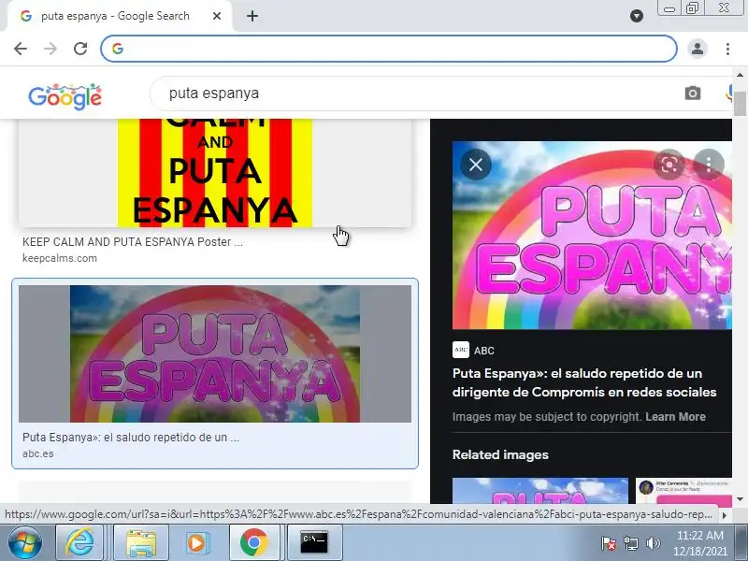Click the browser forward arrow
748x561 pixels.
coord(50,49)
